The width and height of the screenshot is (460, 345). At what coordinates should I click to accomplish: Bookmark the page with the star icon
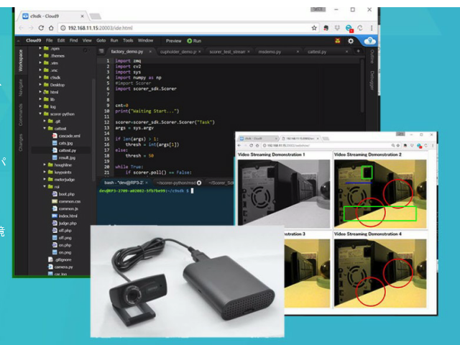tap(315, 27)
